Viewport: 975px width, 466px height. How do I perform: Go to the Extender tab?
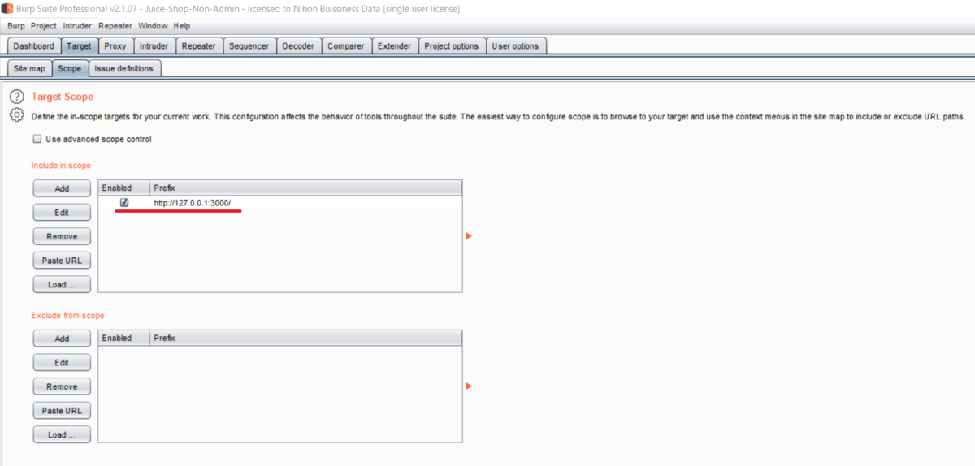(x=395, y=46)
